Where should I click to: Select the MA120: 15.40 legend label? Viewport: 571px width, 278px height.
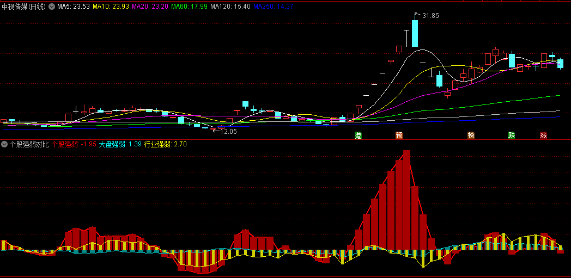point(230,7)
